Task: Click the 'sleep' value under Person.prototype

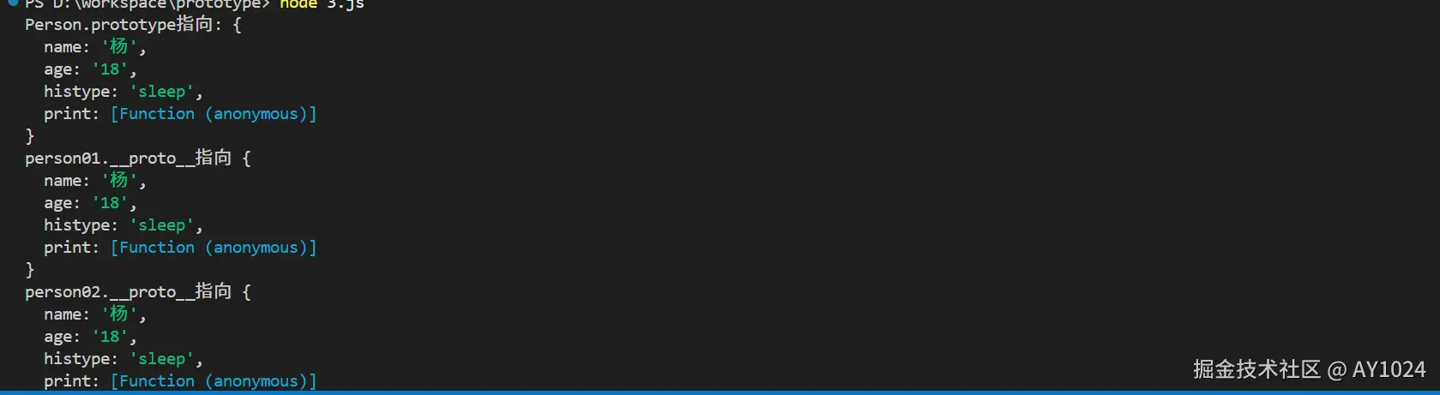Action: 161,92
